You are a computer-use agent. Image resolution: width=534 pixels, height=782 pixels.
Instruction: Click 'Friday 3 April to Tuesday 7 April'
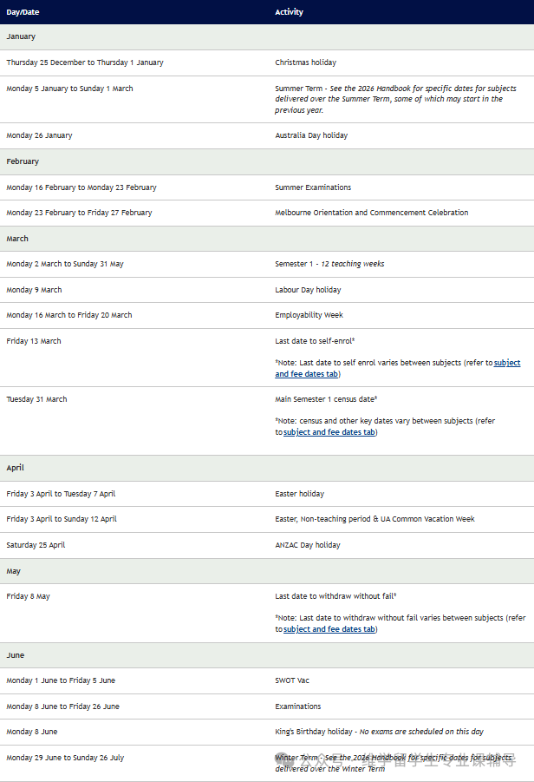point(61,494)
